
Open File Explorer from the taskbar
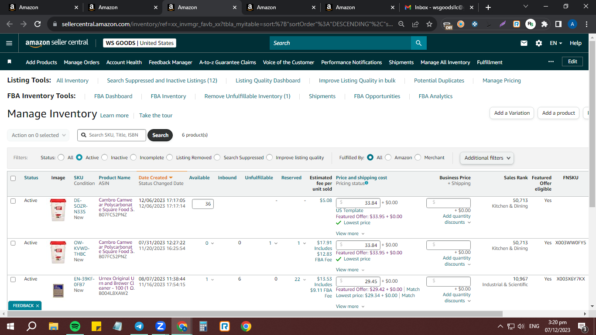click(x=54, y=326)
